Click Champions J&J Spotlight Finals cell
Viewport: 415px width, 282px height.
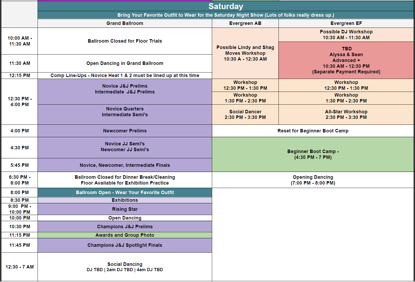coord(125,245)
